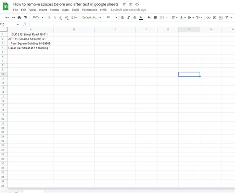Open the Data menu
This screenshot has height=193, width=235.
[x=65, y=10]
